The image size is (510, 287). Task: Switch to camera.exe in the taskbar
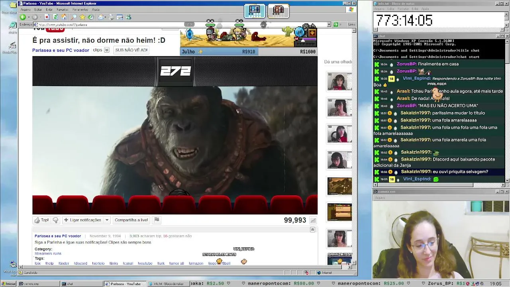[x=39, y=284]
